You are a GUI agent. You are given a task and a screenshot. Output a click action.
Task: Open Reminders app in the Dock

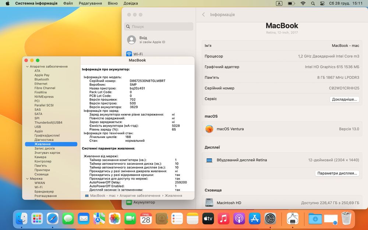[177, 219]
